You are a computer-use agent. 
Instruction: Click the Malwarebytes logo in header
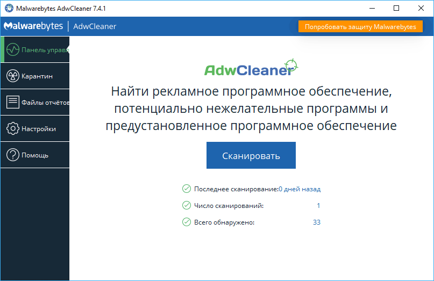[x=33, y=26]
